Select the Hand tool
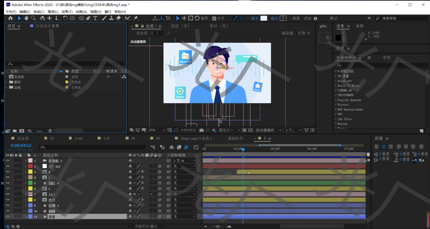 point(26,18)
